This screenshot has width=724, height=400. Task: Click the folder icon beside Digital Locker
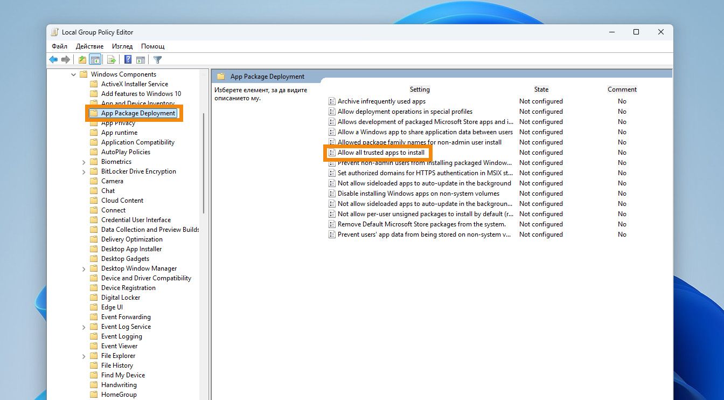tap(94, 298)
